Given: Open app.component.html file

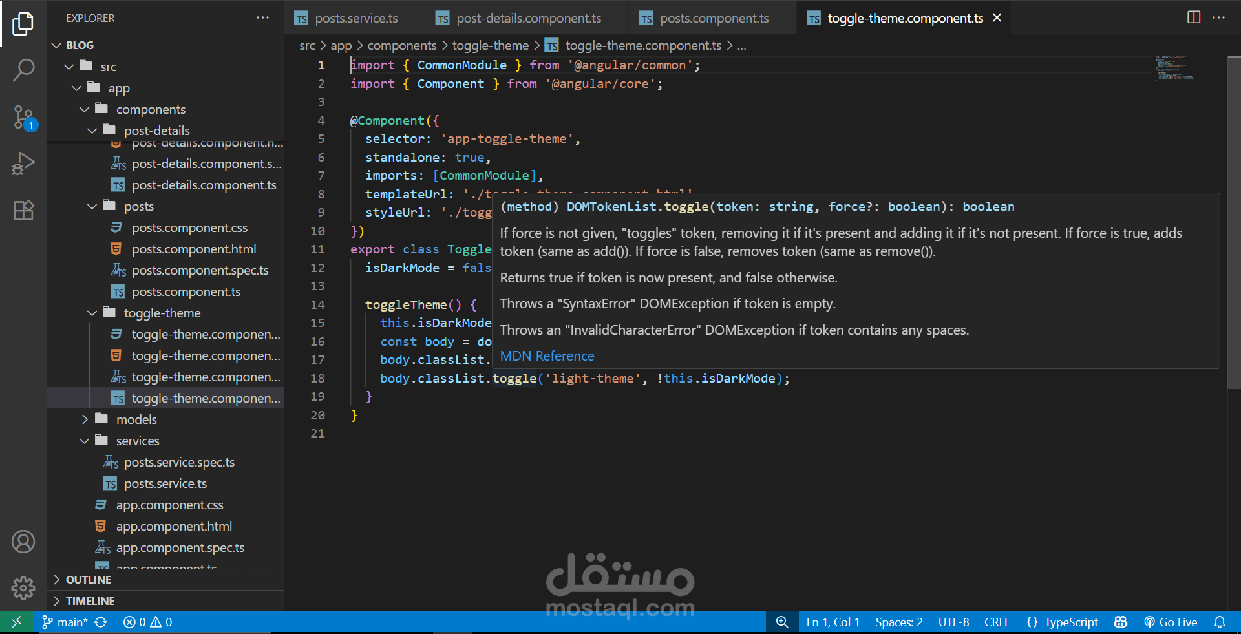Looking at the screenshot, I should pos(165,526).
